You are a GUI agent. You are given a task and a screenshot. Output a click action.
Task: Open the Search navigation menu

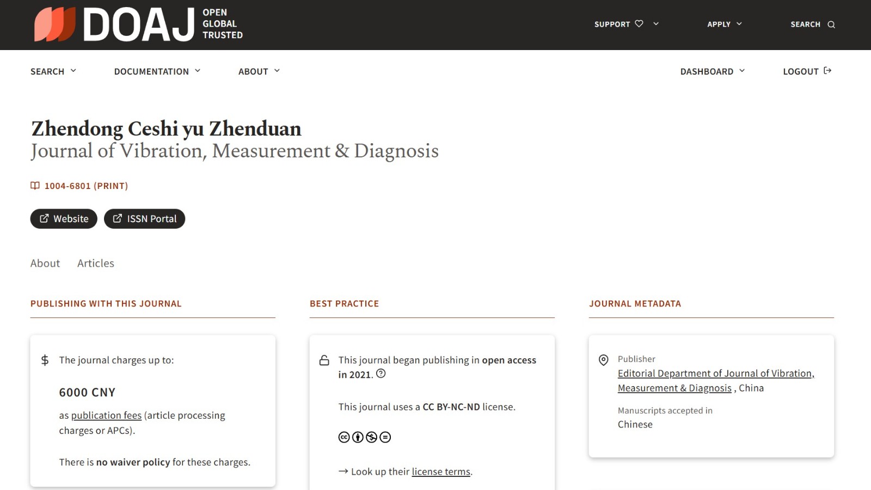(x=53, y=71)
